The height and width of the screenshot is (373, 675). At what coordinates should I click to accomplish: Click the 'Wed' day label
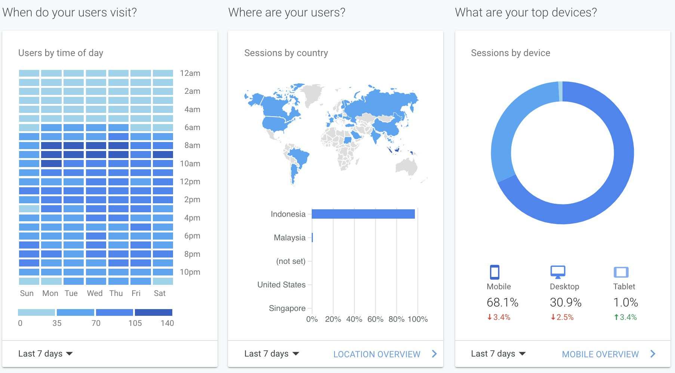coord(95,293)
